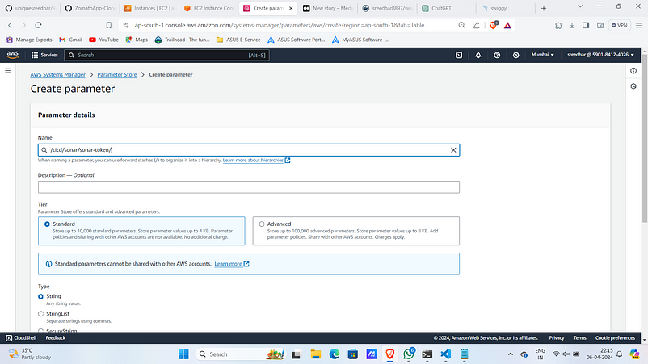The width and height of the screenshot is (648, 364).
Task: Switch to the New story Medium tab
Action: pos(327,8)
